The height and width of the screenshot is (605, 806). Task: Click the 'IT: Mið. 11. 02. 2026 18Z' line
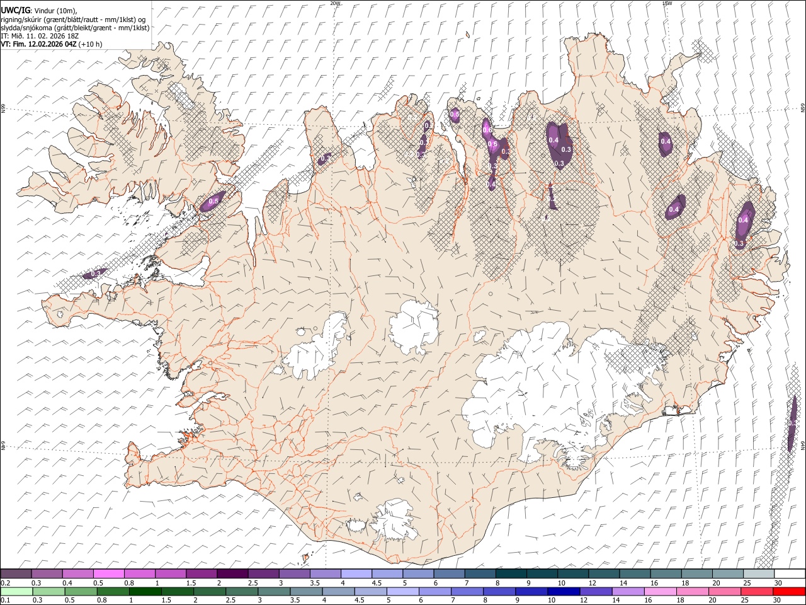click(39, 36)
